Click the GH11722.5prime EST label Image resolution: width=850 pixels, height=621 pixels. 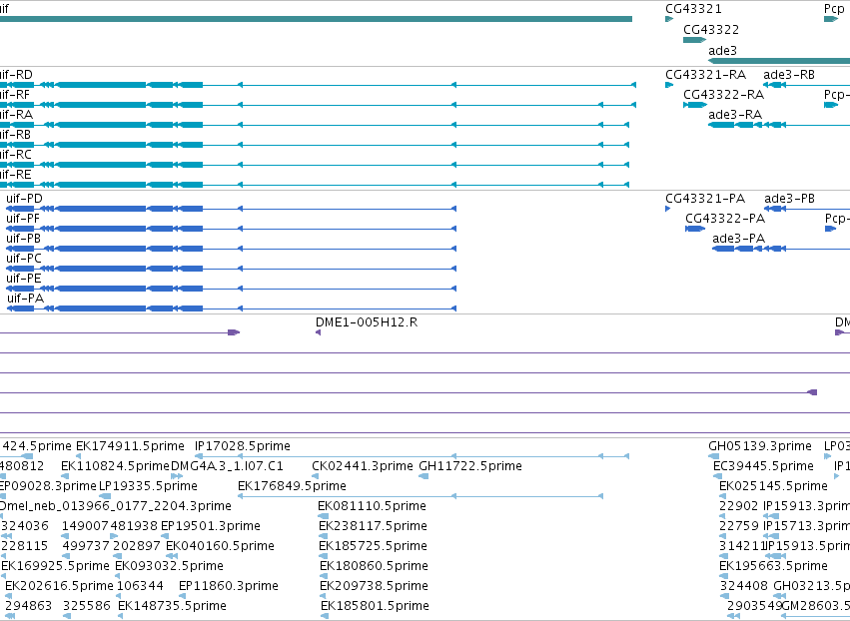[470, 466]
